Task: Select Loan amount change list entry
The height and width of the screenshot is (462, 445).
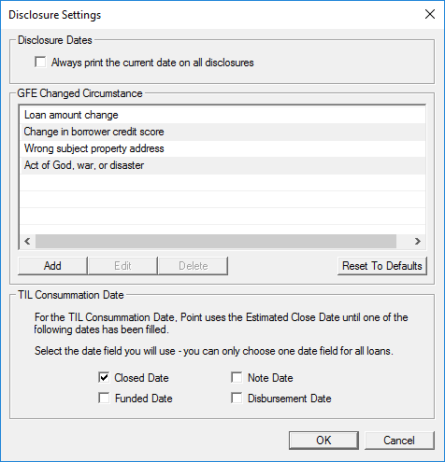Action: 222,115
